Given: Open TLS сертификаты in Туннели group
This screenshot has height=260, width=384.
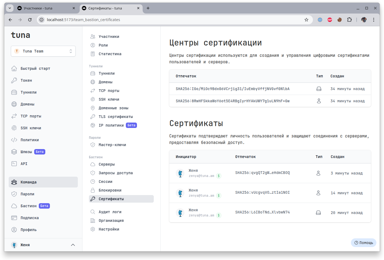Looking at the screenshot, I should point(115,117).
